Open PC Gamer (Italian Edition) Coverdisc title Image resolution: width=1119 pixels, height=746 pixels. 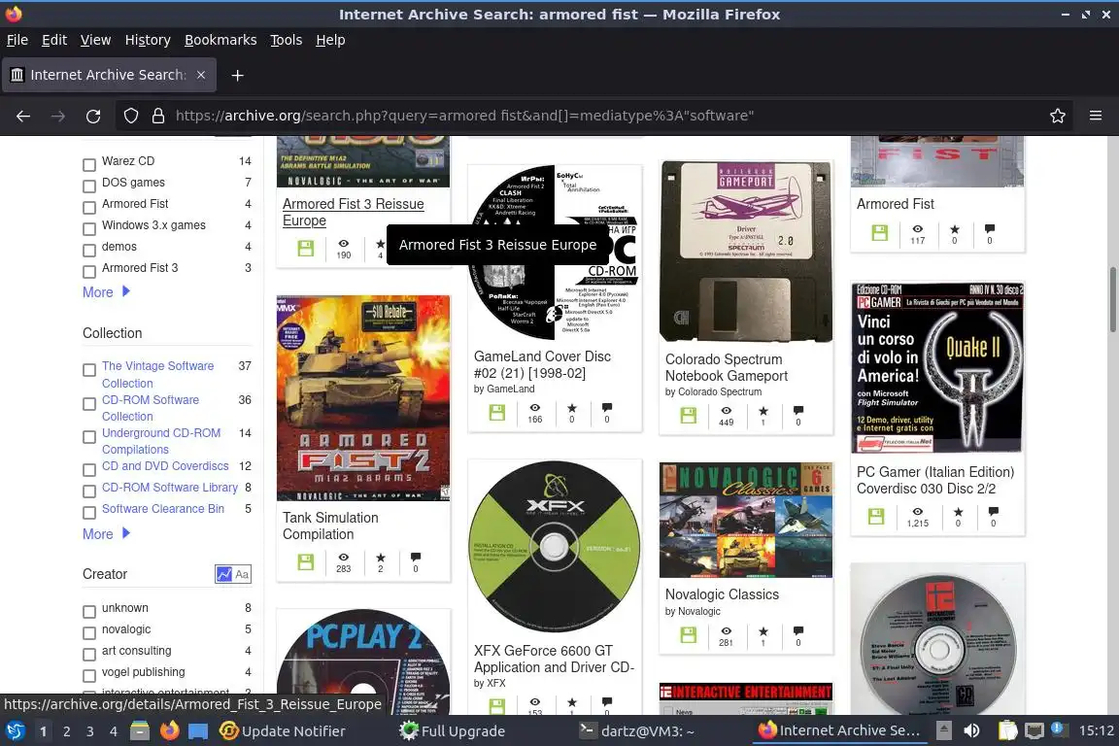(x=934, y=481)
